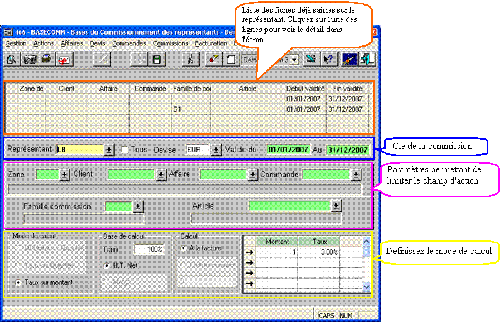This screenshot has height=322, width=501.
Task: Click the green floppy disk save icon
Action: tap(156, 59)
